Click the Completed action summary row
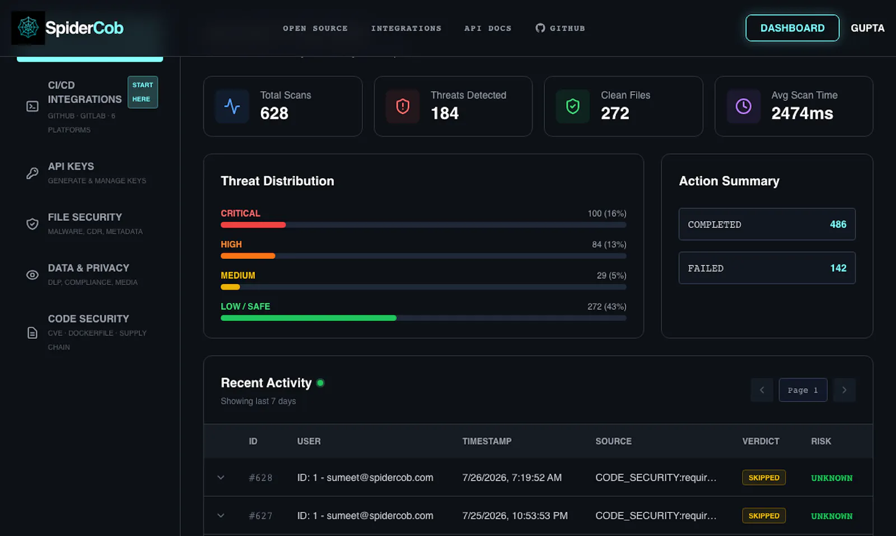 pos(767,224)
